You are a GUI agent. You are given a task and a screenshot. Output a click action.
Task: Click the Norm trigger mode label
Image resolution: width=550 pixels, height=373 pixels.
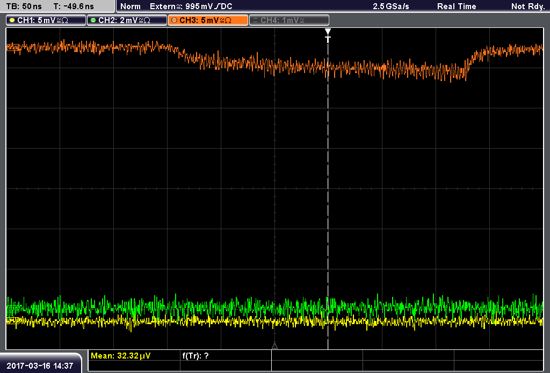click(130, 6)
